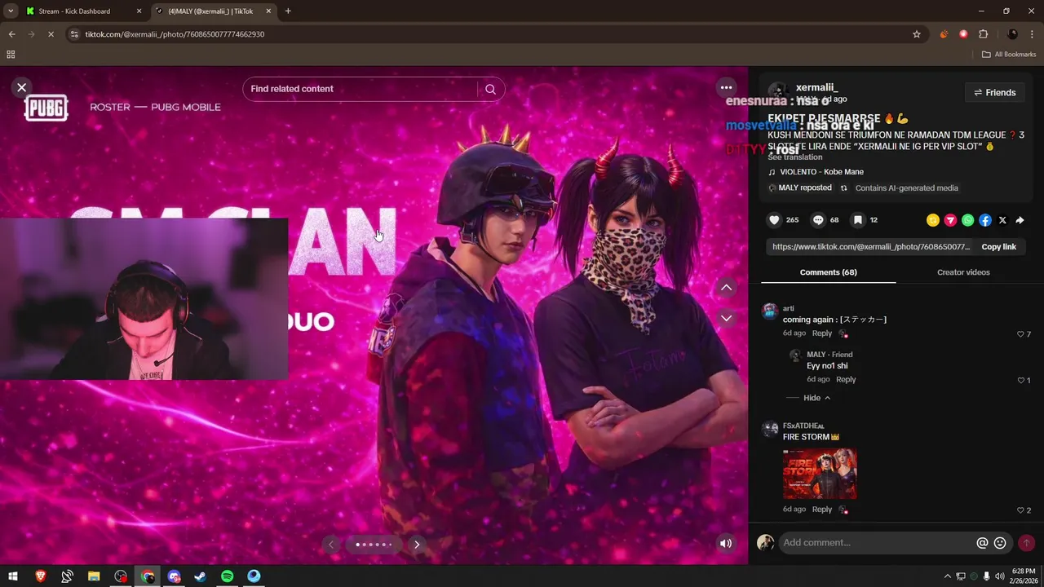Screen dimensions: 1044x587
Task: Open the apps grid shortcut
Action: click(x=11, y=55)
